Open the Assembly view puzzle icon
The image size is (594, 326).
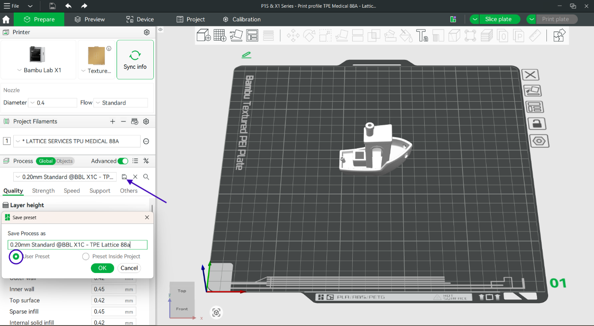(x=559, y=35)
